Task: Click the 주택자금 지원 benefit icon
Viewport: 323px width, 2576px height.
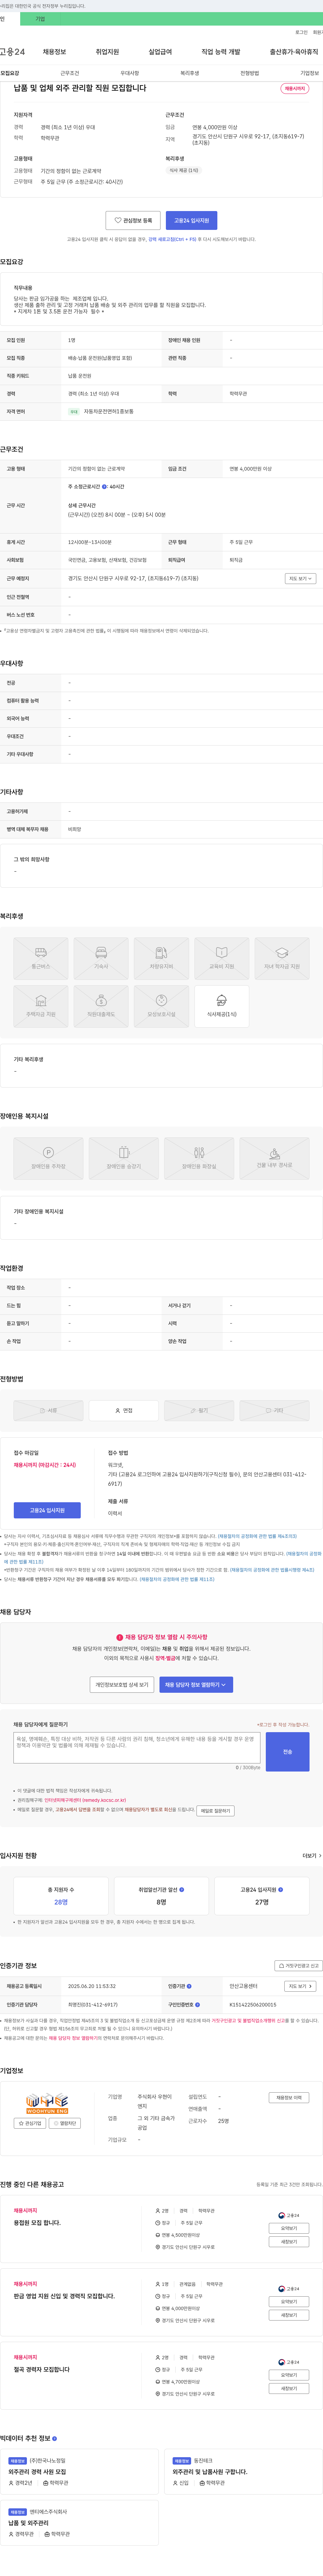Action: (x=41, y=1006)
